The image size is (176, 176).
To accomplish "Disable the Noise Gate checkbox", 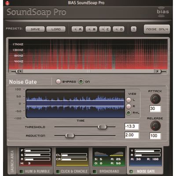I will click(x=132, y=171).
